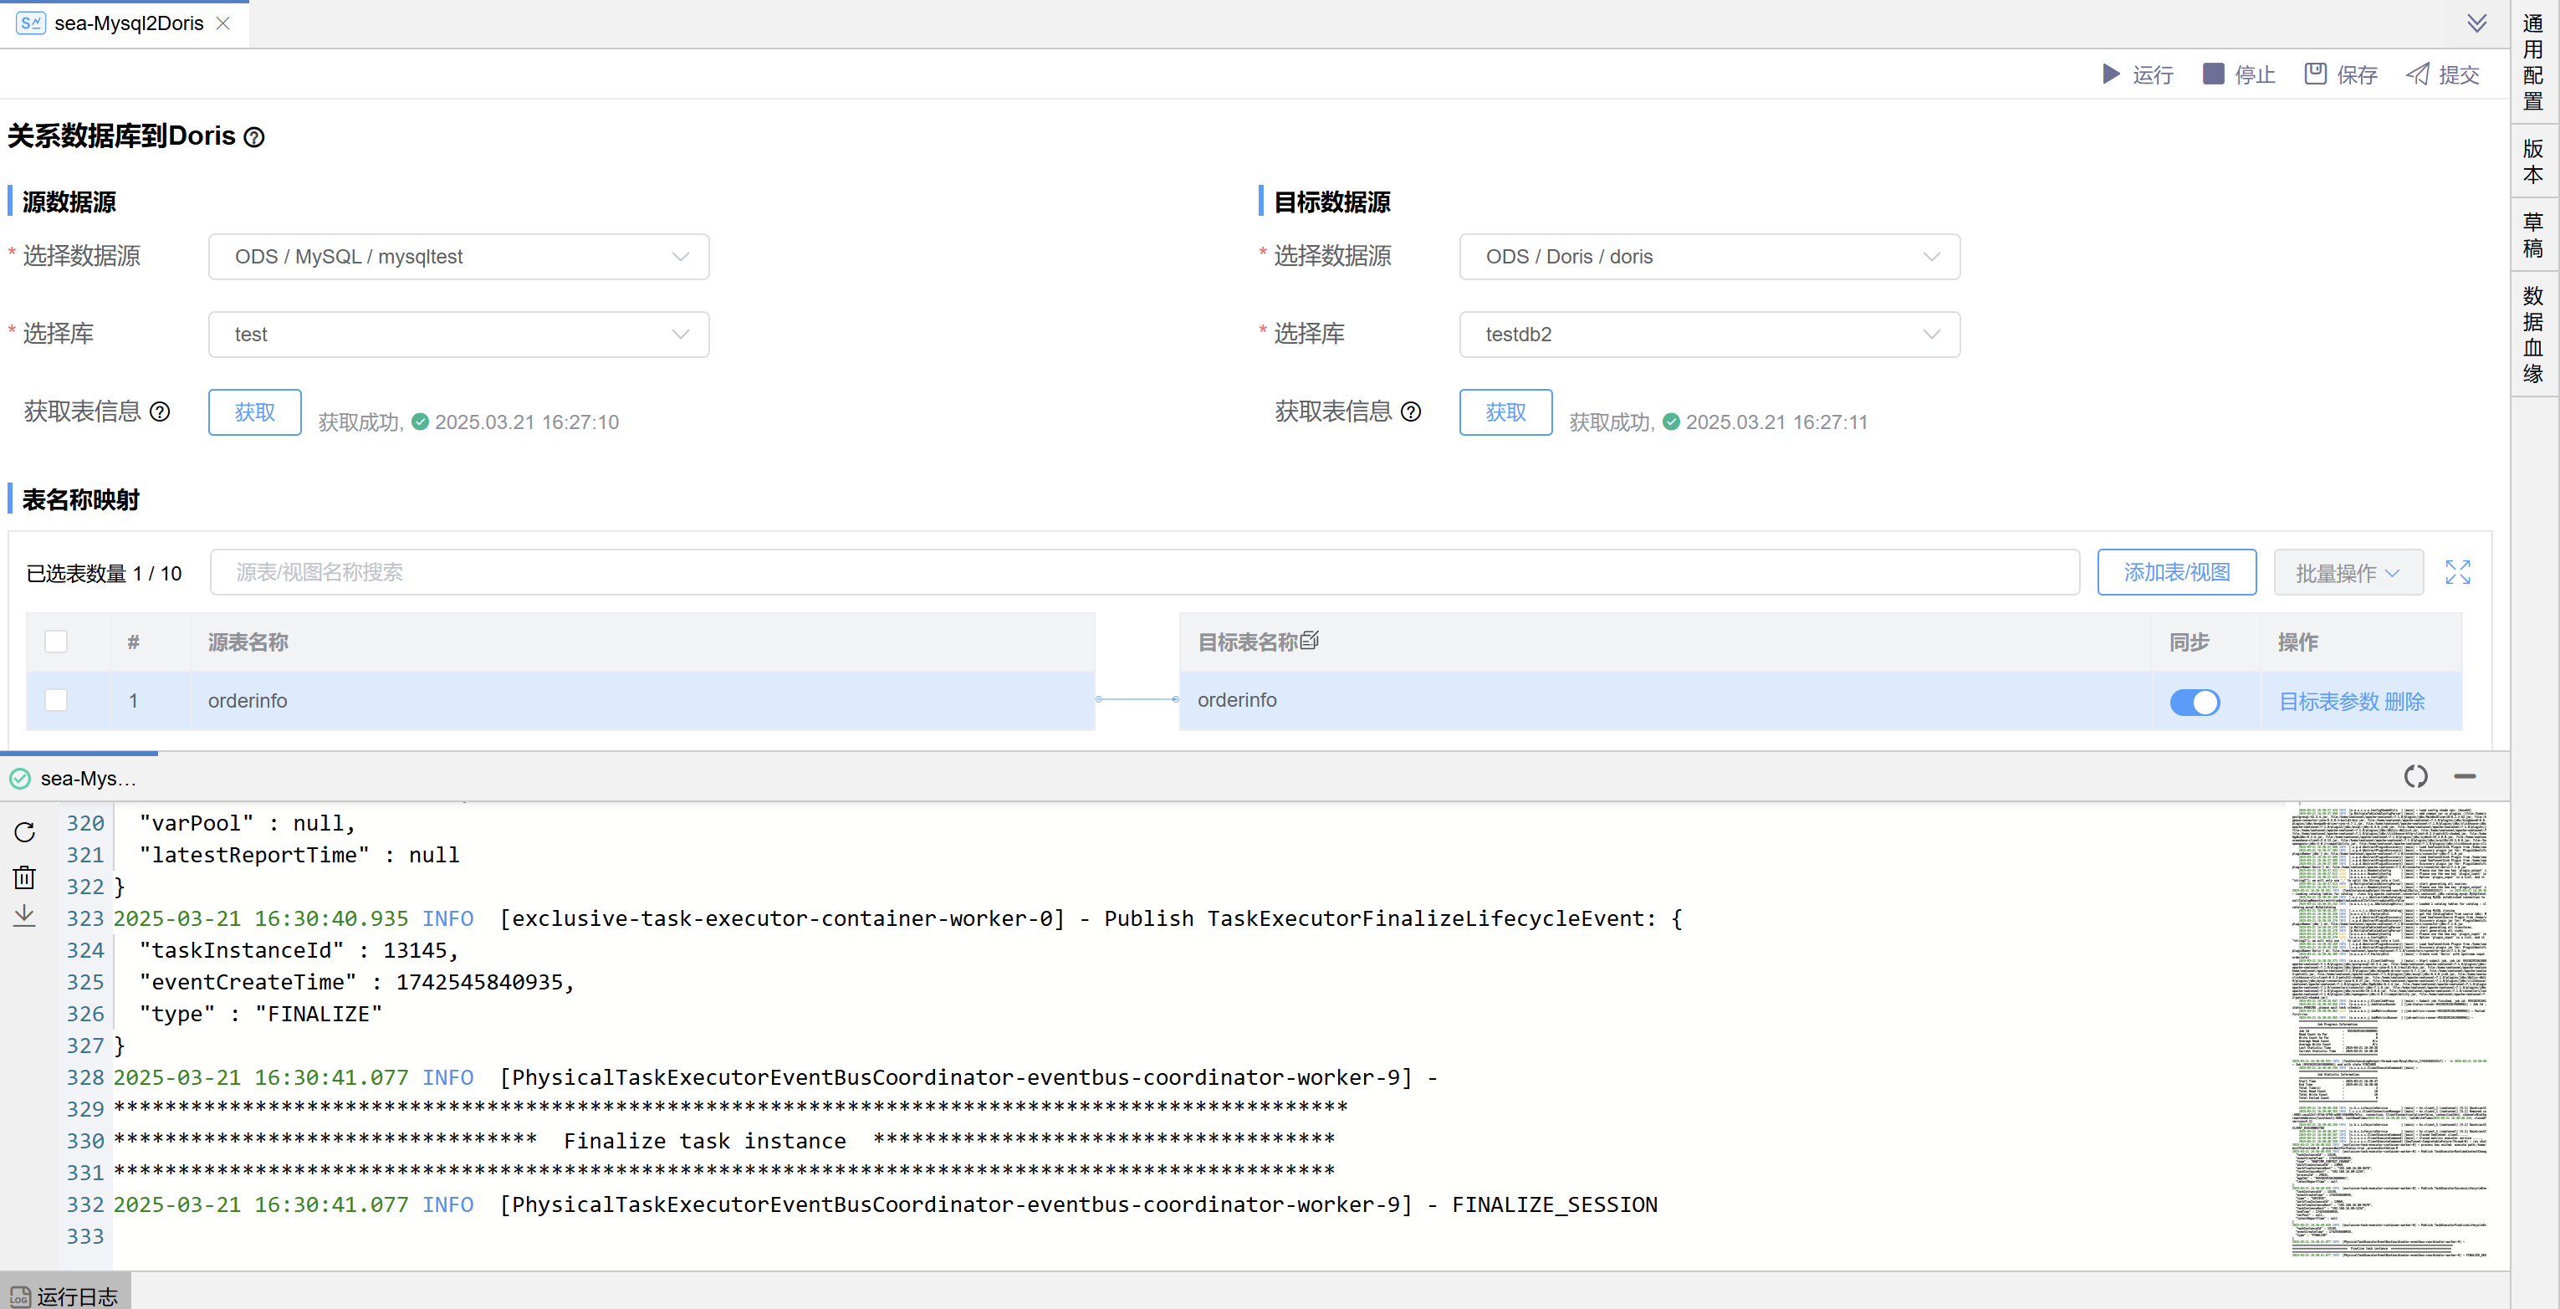Open 目标表参数 link for orderinfo
This screenshot has width=2560, height=1309.
point(2331,701)
